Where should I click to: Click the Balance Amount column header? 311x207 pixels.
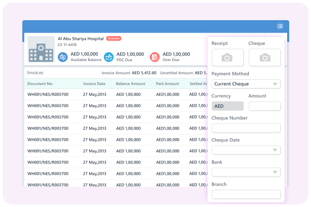click(x=131, y=83)
